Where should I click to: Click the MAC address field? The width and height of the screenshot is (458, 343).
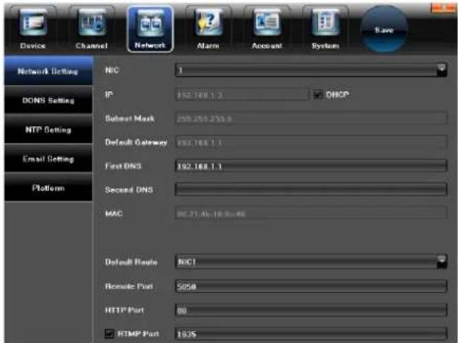(311, 213)
